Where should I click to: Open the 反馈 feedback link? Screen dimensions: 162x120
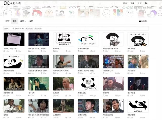click(125, 4)
